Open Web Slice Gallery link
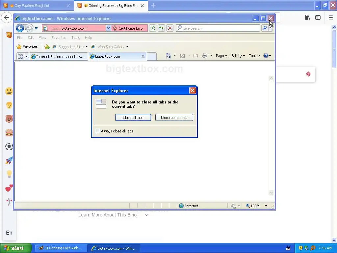Viewport: 337px width, 253px height. pos(110,47)
